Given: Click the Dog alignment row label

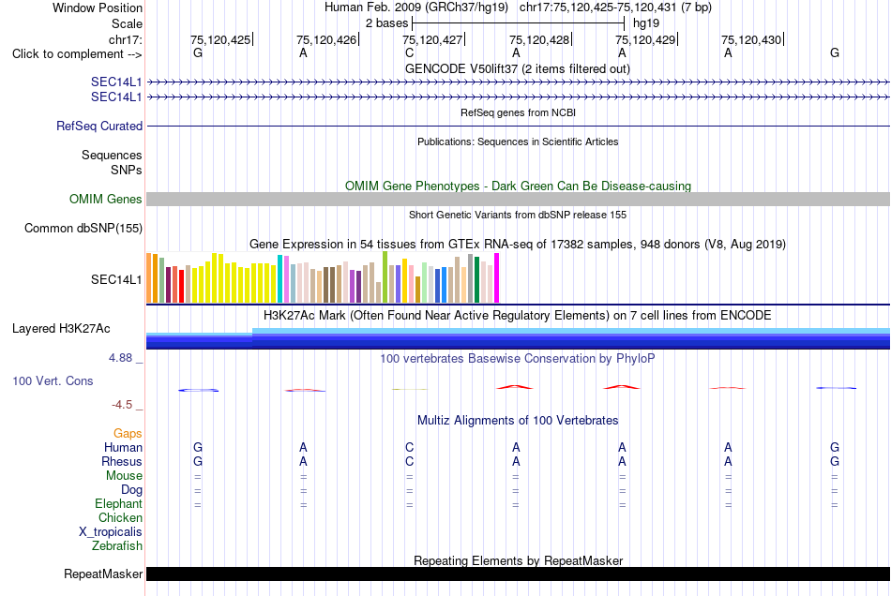Looking at the screenshot, I should (131, 490).
